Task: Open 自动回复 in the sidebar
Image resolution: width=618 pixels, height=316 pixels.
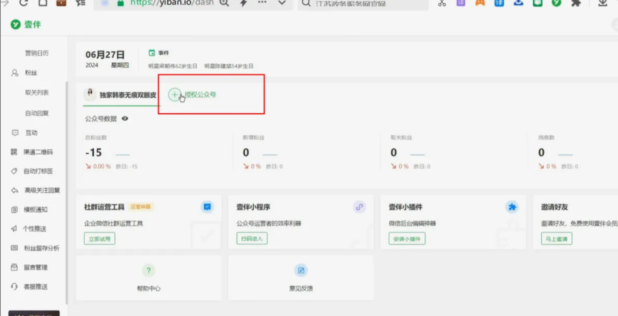Action: 37,113
